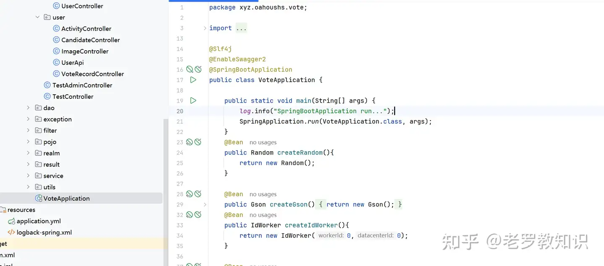Select the resources folder
Screen dimensions: 604x266
click(x=21, y=210)
